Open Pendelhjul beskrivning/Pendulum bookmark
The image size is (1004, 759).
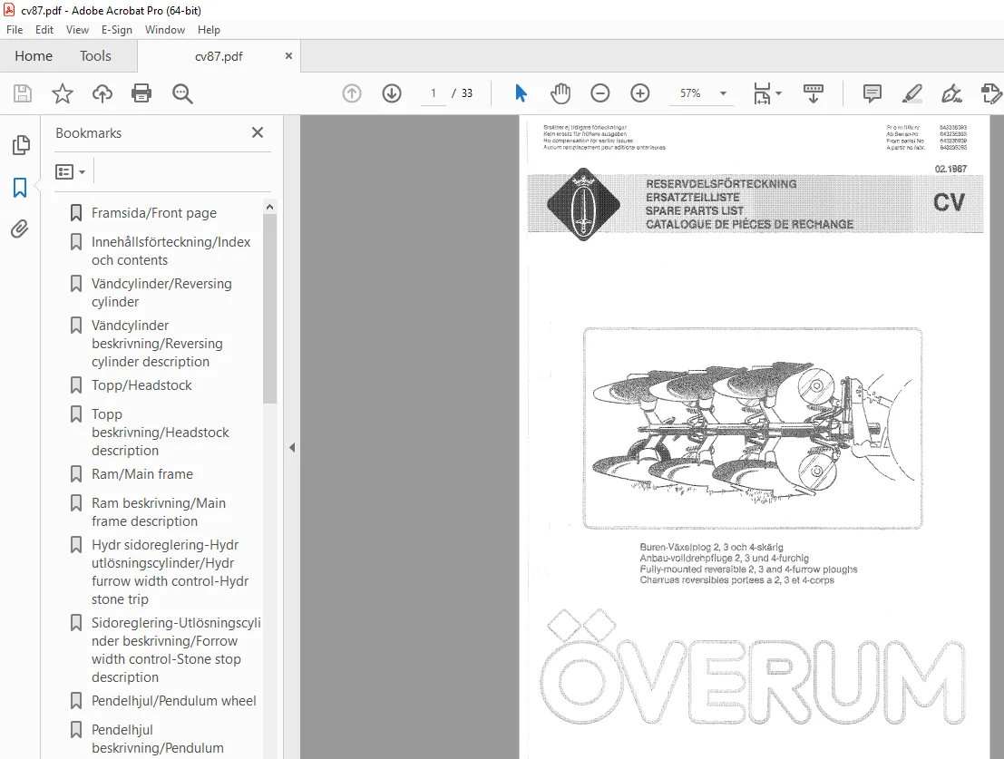pos(158,738)
